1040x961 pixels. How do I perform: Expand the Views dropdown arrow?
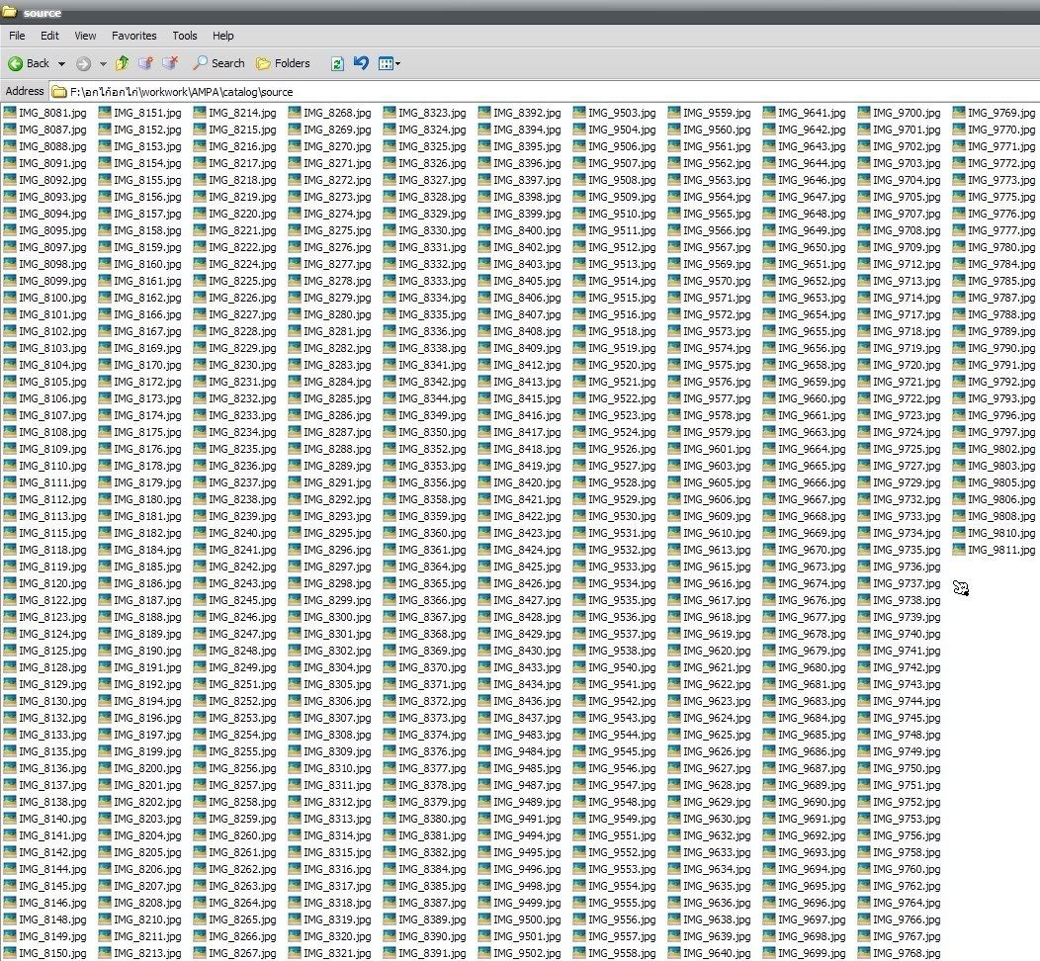tap(398, 64)
